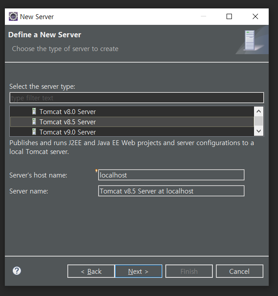Image resolution: width=278 pixels, height=296 pixels.
Task: Click the disabled Finish button
Action: coord(189,271)
